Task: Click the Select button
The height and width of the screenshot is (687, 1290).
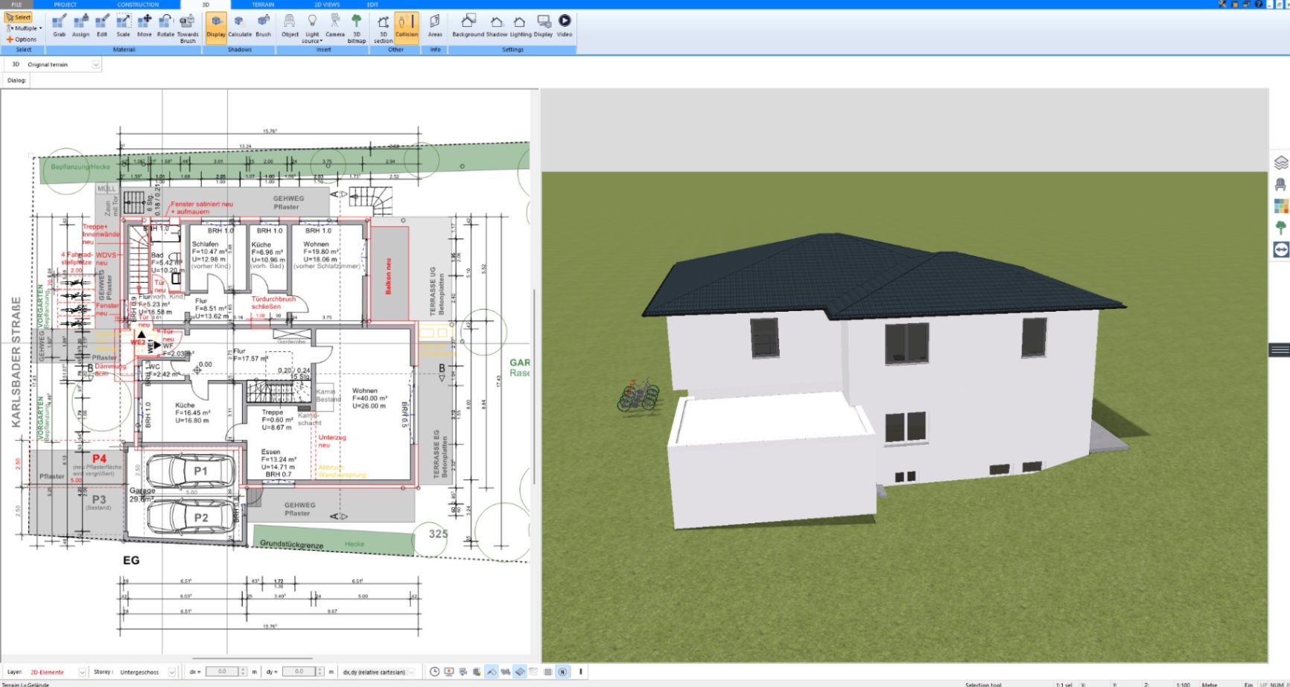Action: pyautogui.click(x=19, y=17)
